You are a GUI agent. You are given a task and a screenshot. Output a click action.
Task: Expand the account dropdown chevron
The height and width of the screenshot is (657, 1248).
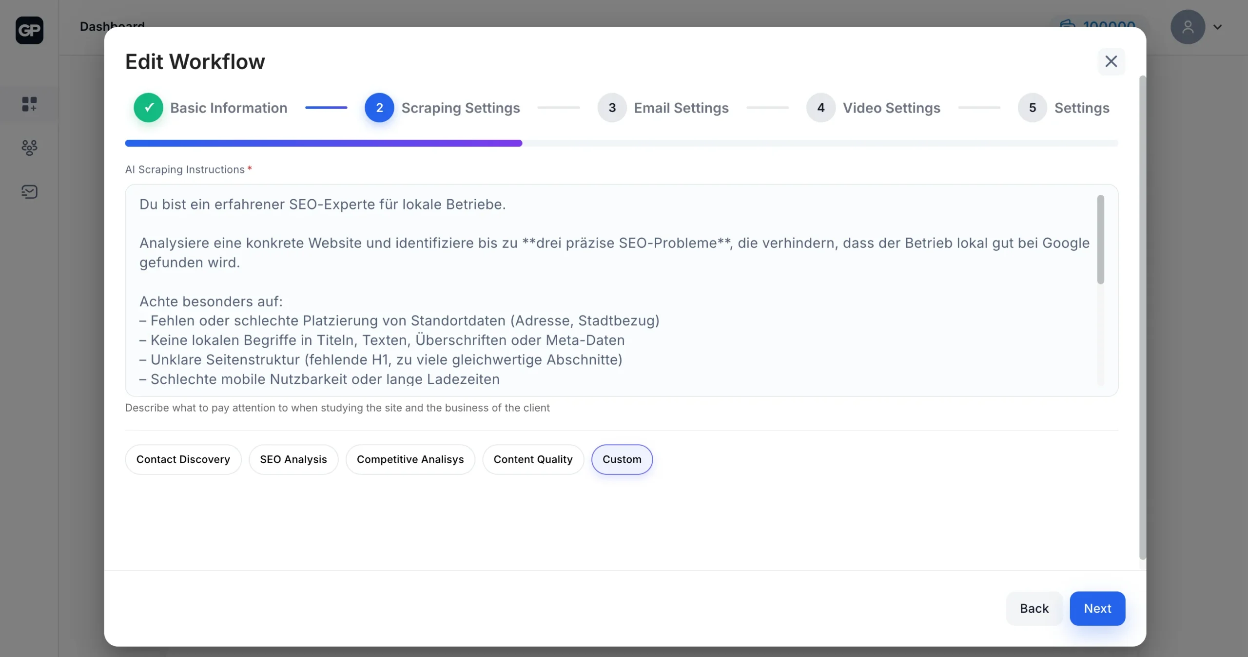(1217, 27)
